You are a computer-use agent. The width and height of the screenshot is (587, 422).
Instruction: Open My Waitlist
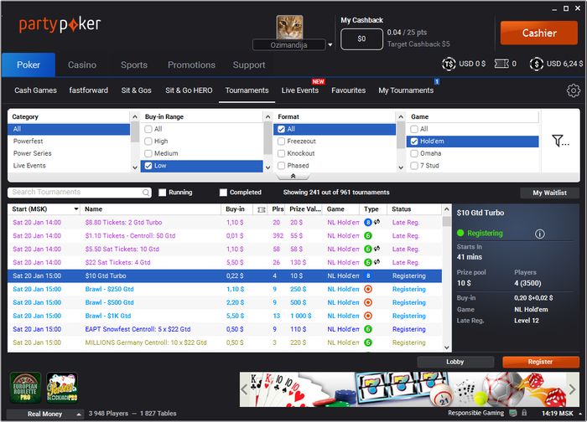click(549, 193)
